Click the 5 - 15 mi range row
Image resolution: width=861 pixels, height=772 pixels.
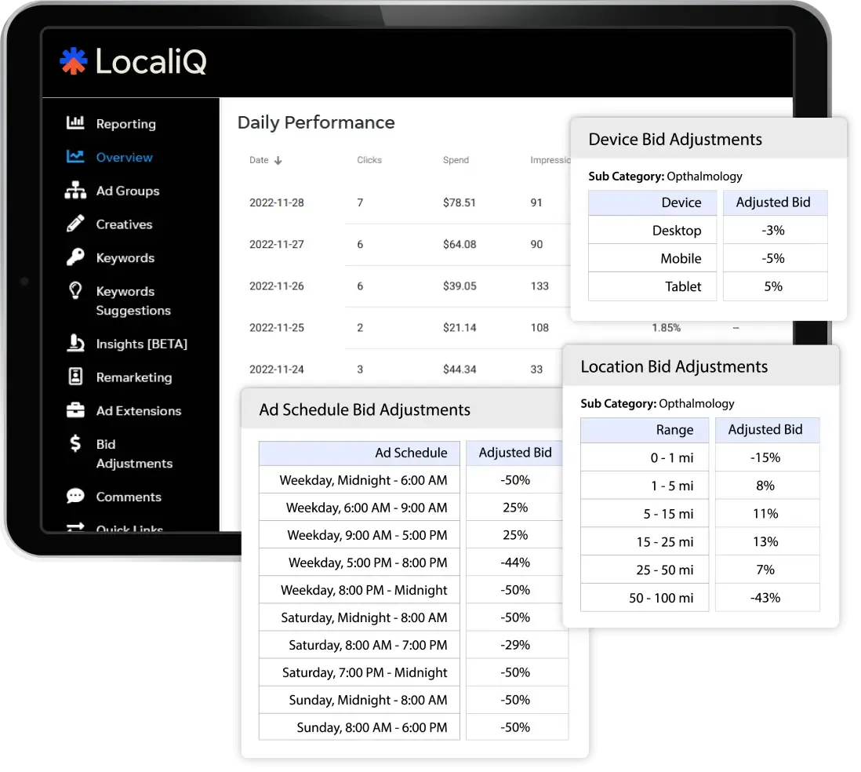coord(700,514)
